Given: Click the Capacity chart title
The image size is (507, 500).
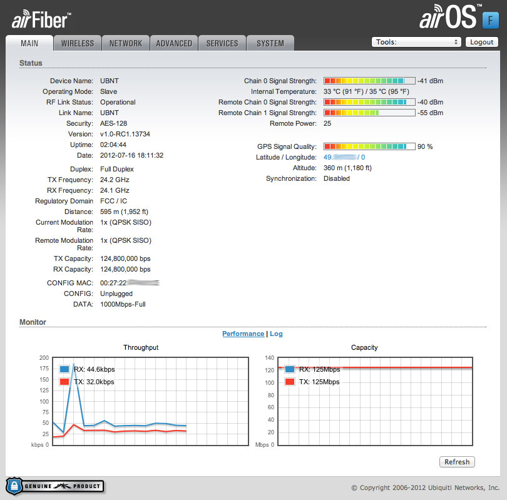Looking at the screenshot, I should click(x=364, y=347).
